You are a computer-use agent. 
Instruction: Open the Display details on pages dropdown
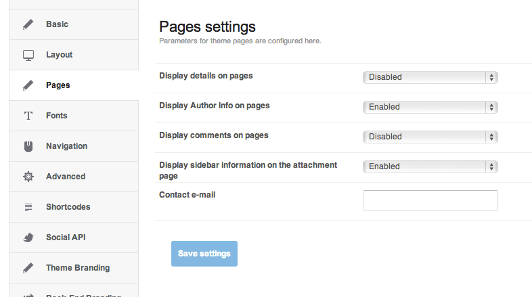430,77
